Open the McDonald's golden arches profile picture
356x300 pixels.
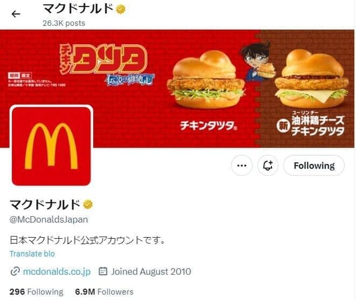click(51, 146)
